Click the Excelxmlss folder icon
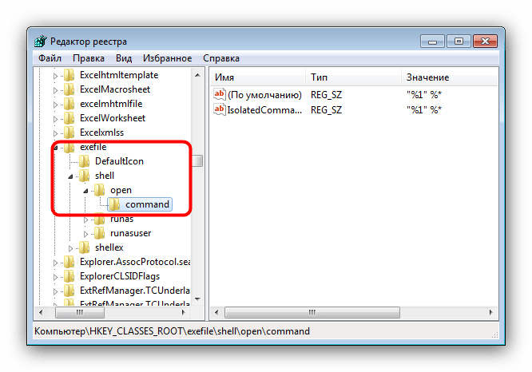The width and height of the screenshot is (532, 372). tap(69, 133)
